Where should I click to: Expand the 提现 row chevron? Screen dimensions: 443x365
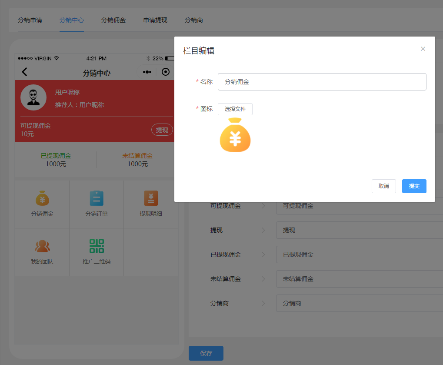[x=263, y=230]
